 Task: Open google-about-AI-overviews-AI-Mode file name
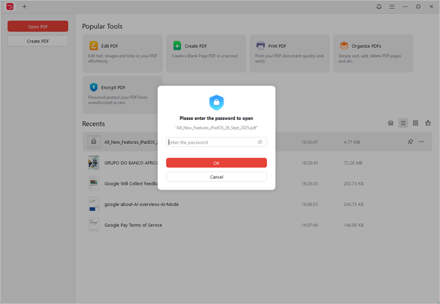click(x=142, y=204)
